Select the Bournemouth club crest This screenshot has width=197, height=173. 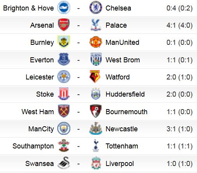tap(96, 111)
